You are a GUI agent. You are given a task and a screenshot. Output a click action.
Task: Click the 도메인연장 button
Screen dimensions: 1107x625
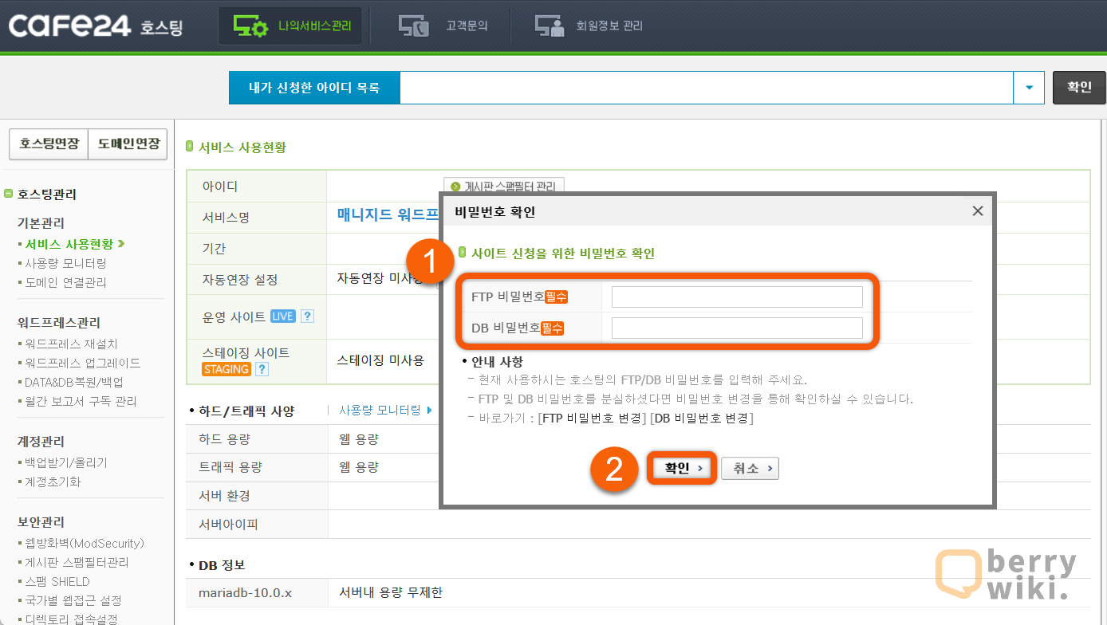point(128,144)
